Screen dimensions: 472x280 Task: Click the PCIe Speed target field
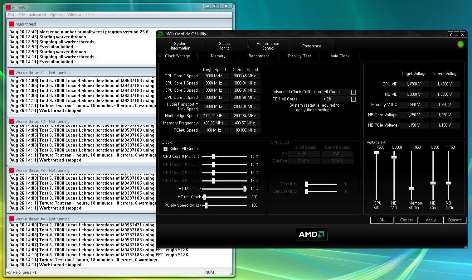click(x=214, y=130)
